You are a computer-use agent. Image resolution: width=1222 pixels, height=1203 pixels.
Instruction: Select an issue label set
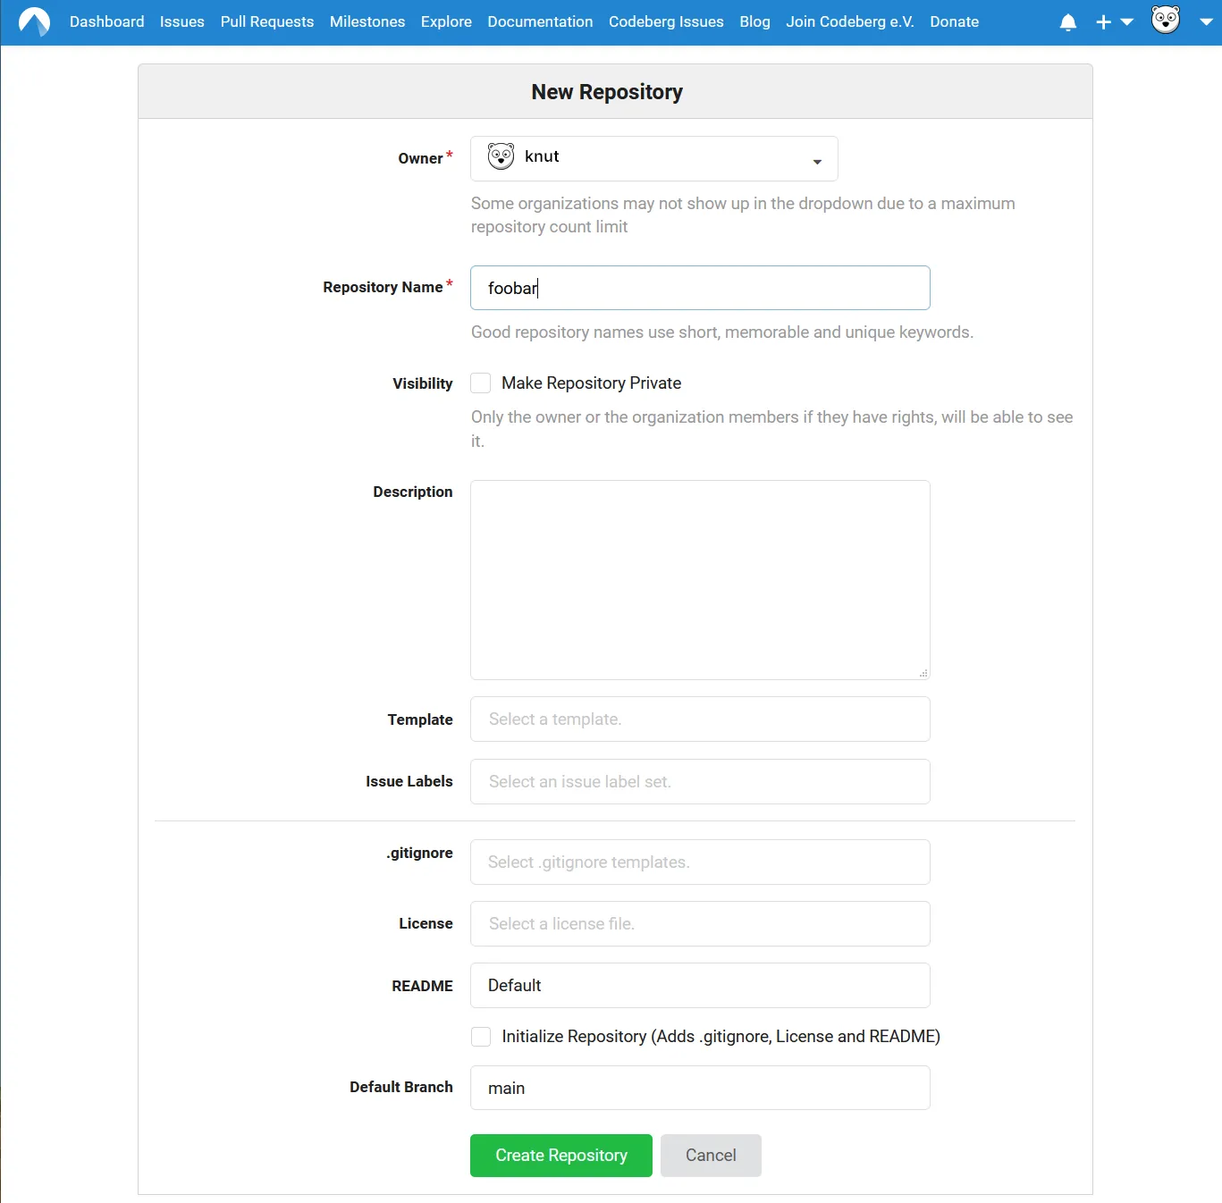[700, 781]
